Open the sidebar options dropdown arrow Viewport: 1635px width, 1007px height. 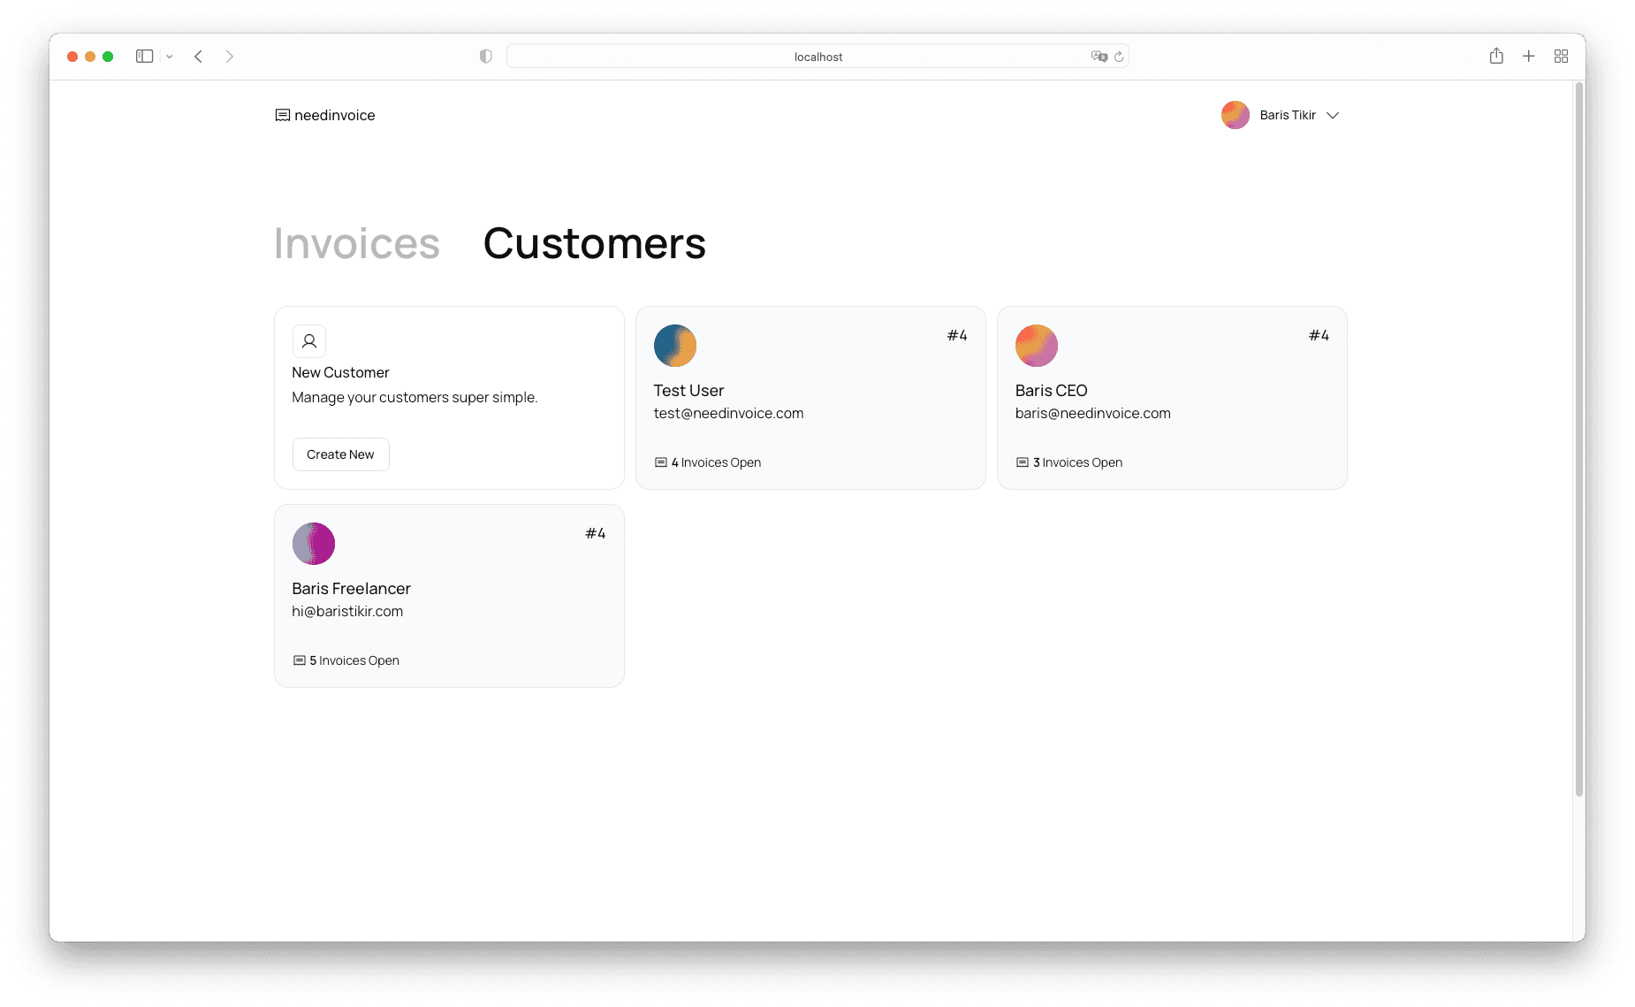pos(169,57)
